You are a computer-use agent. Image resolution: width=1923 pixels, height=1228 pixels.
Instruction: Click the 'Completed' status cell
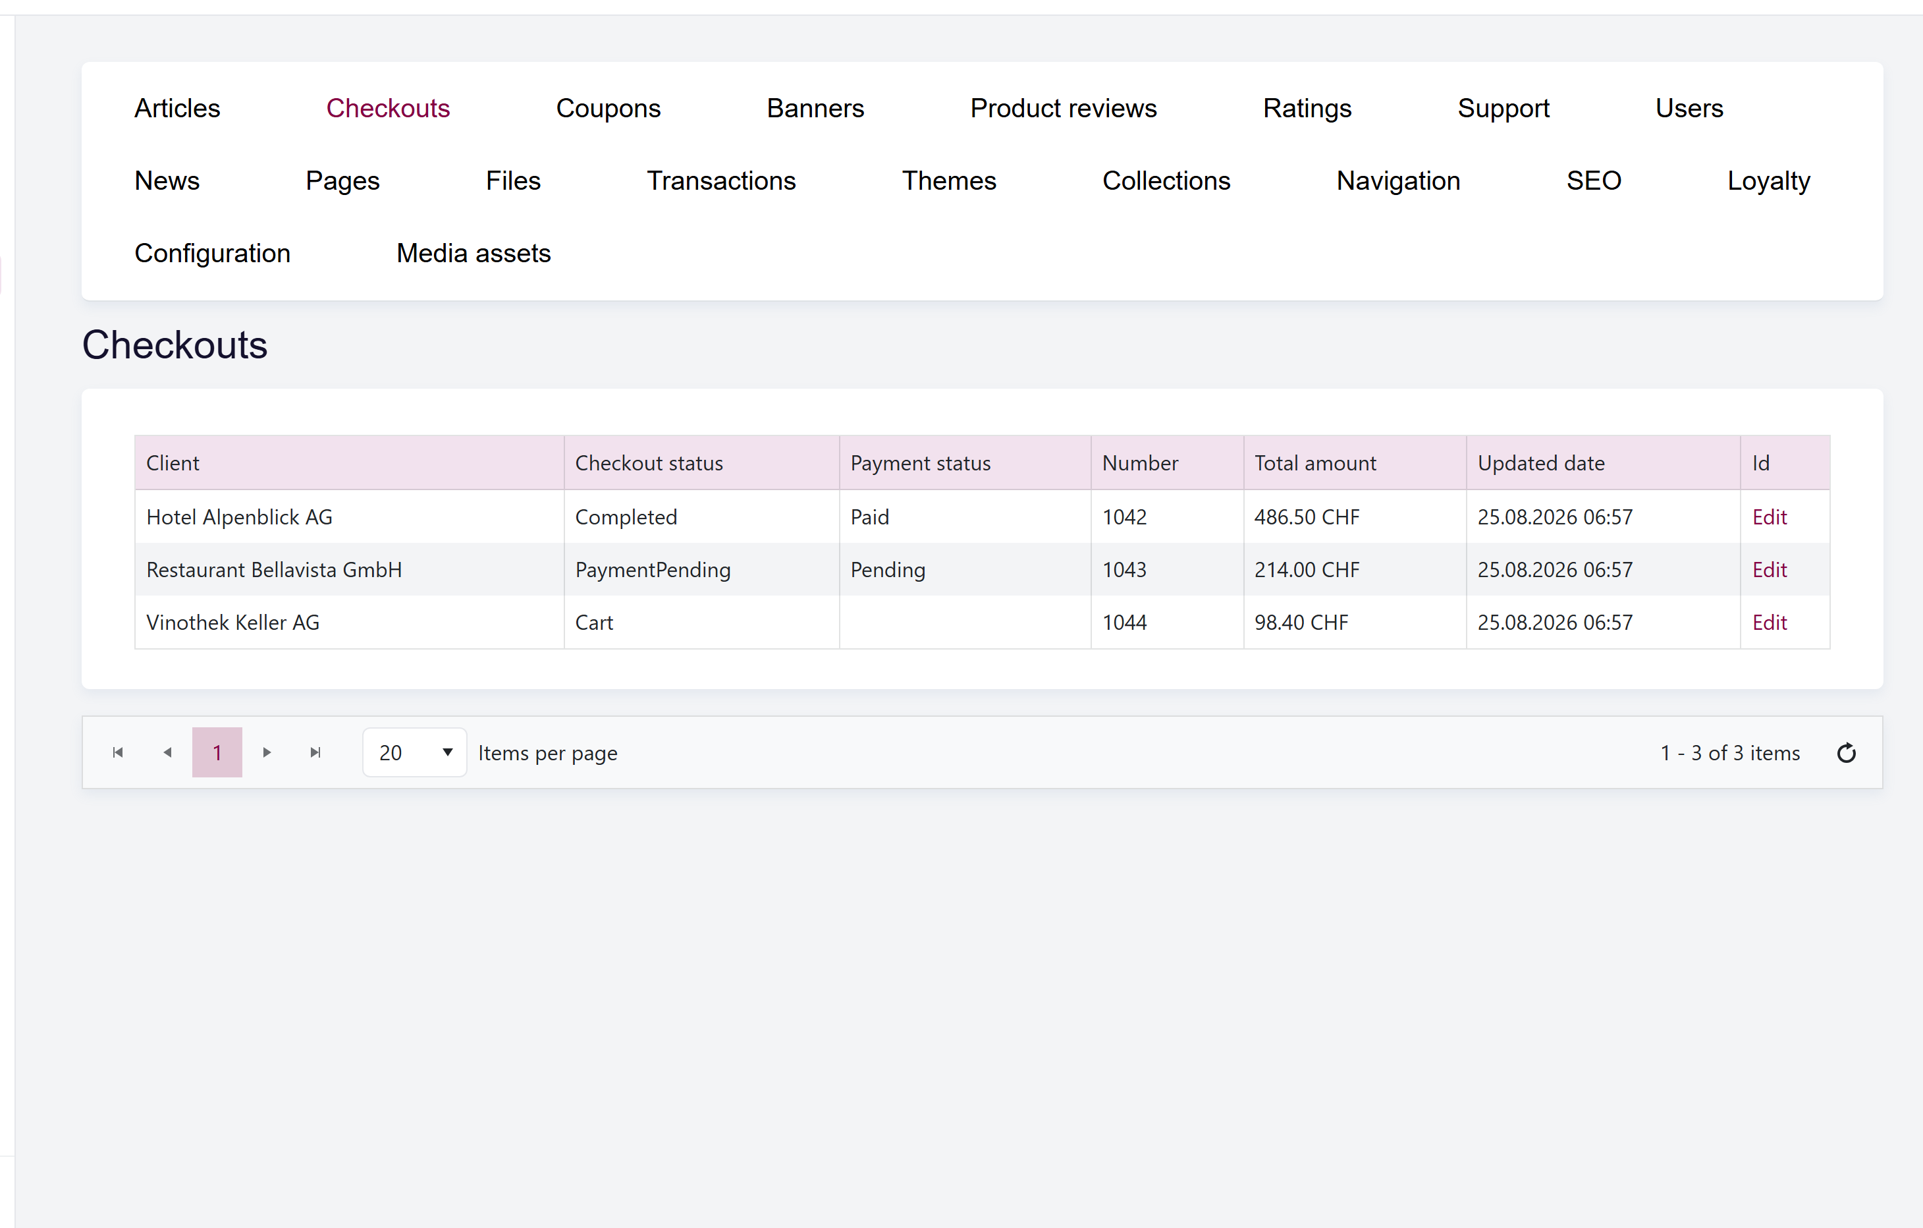pos(701,517)
